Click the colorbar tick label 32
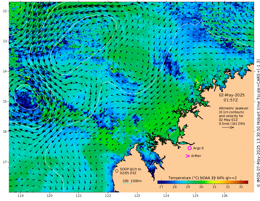This screenshot has height=201, width=260. [228, 187]
